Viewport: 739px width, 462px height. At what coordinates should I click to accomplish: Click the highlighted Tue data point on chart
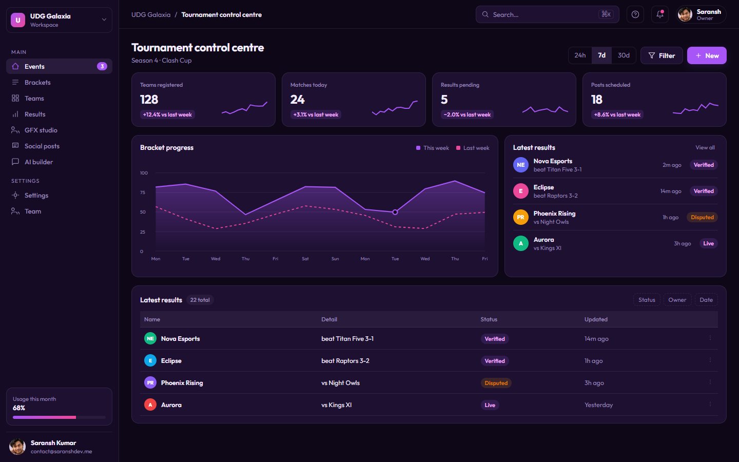[x=395, y=212]
